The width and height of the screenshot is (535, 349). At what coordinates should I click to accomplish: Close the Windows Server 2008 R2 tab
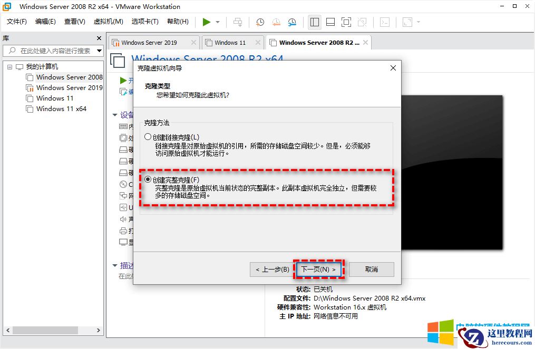click(365, 42)
